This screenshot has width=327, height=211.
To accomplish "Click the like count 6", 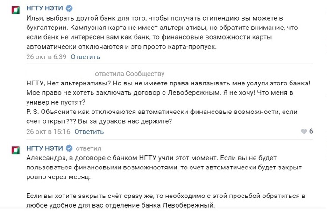I will (311, 131).
